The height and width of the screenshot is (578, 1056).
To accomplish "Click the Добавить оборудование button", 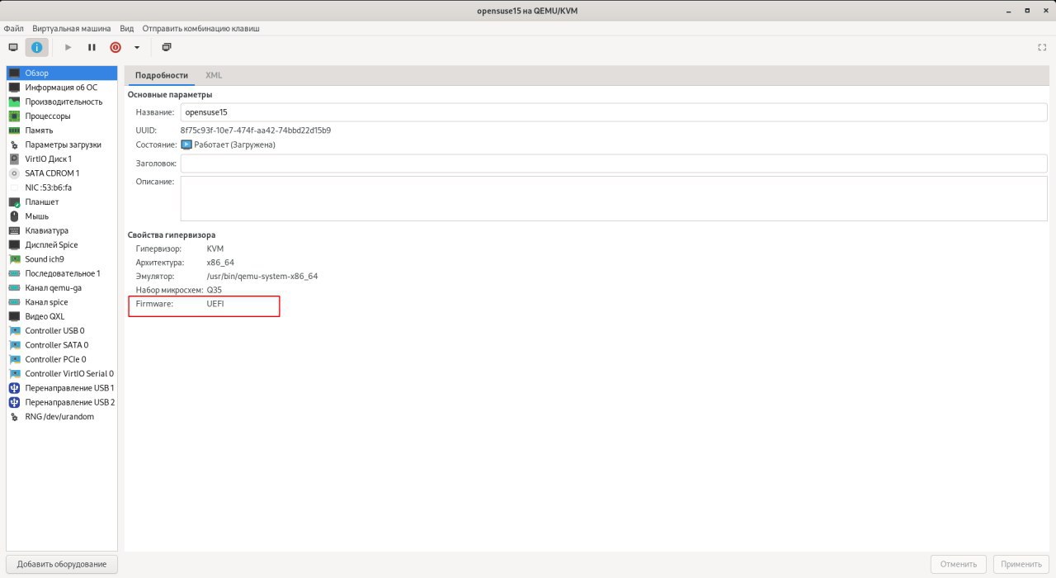I will (x=62, y=564).
